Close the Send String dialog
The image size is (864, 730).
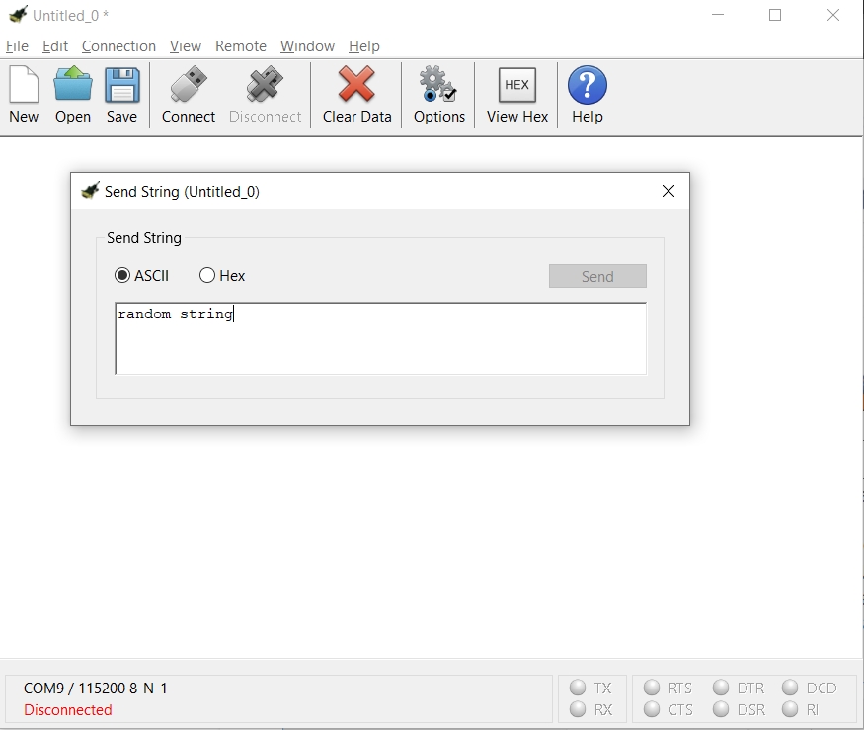point(668,192)
